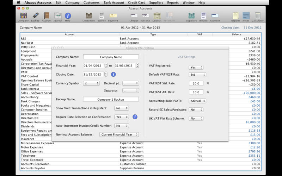Select the Cheque toolbar icon
Screen dimensions: 282x176
(x=134, y=16)
